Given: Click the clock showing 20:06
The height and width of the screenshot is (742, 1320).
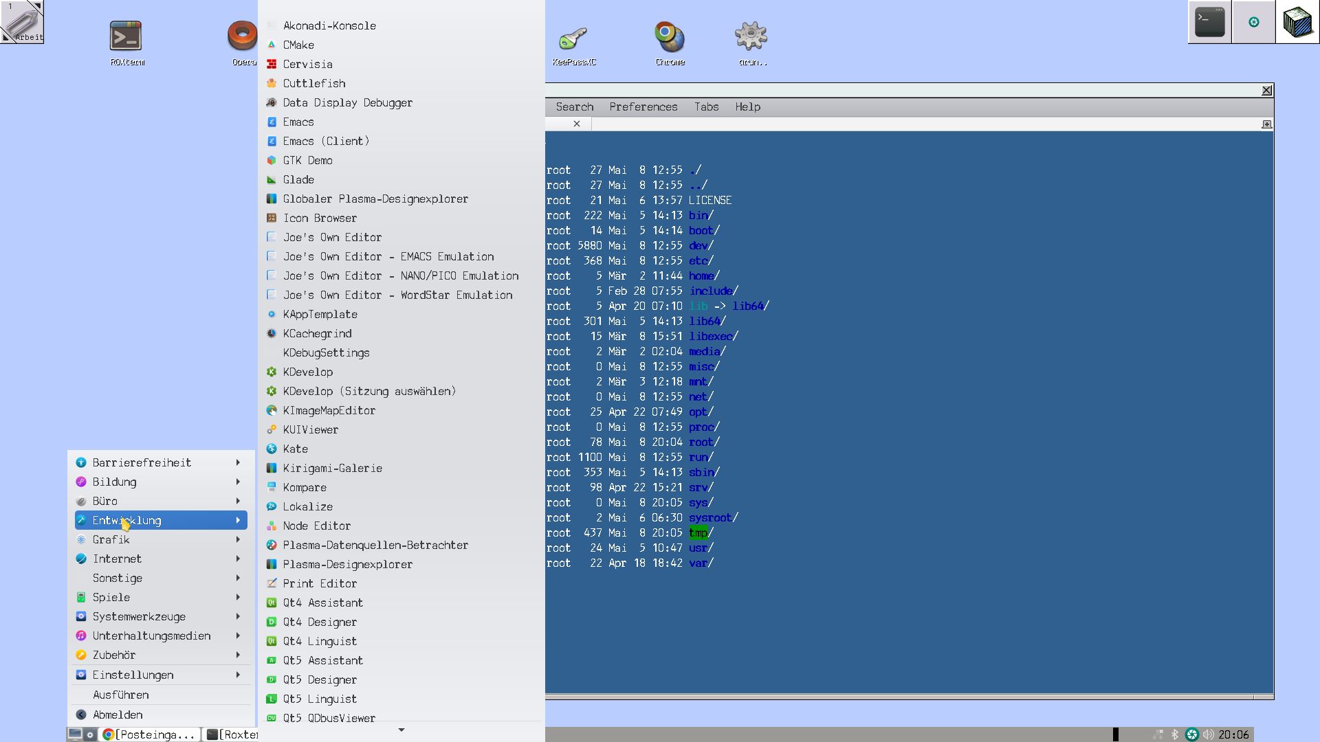Looking at the screenshot, I should click(x=1233, y=734).
